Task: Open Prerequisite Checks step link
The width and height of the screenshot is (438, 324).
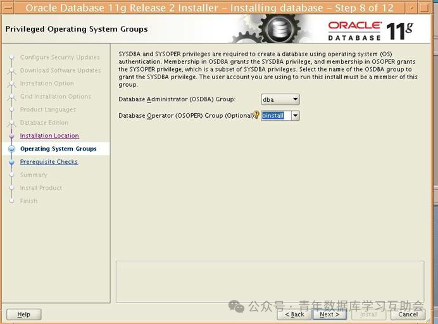Action: 49,162
